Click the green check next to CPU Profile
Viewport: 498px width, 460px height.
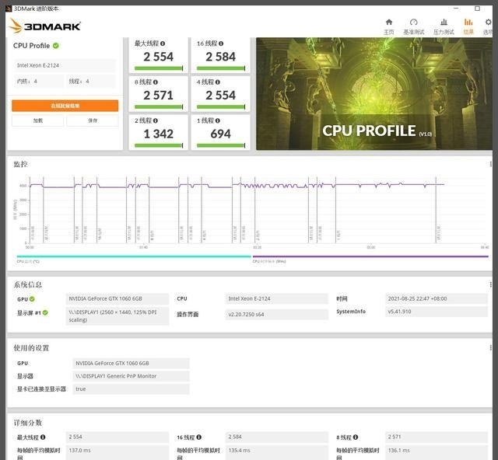[56, 46]
